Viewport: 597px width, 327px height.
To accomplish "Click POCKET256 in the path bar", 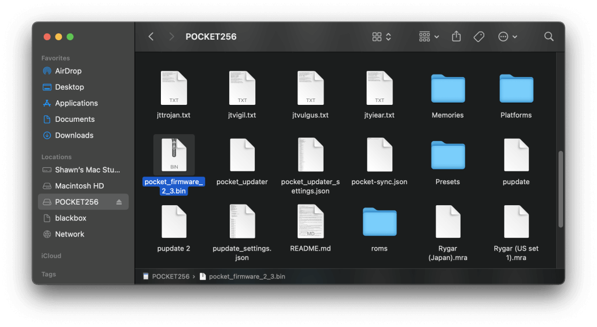I will pyautogui.click(x=170, y=276).
